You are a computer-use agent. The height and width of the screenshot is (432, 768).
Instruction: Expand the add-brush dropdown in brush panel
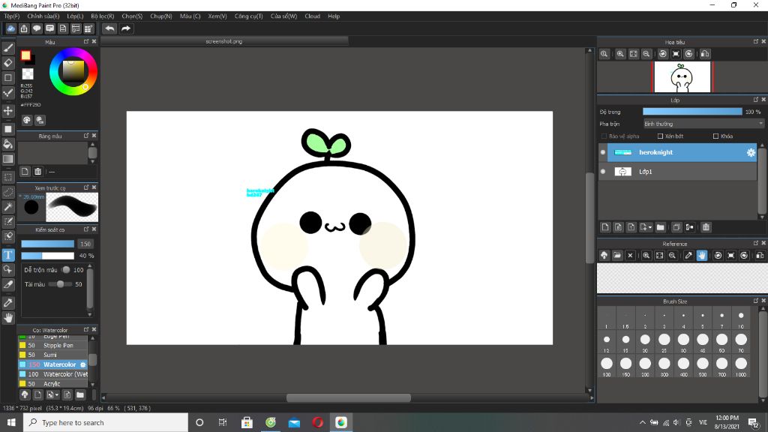57,394
